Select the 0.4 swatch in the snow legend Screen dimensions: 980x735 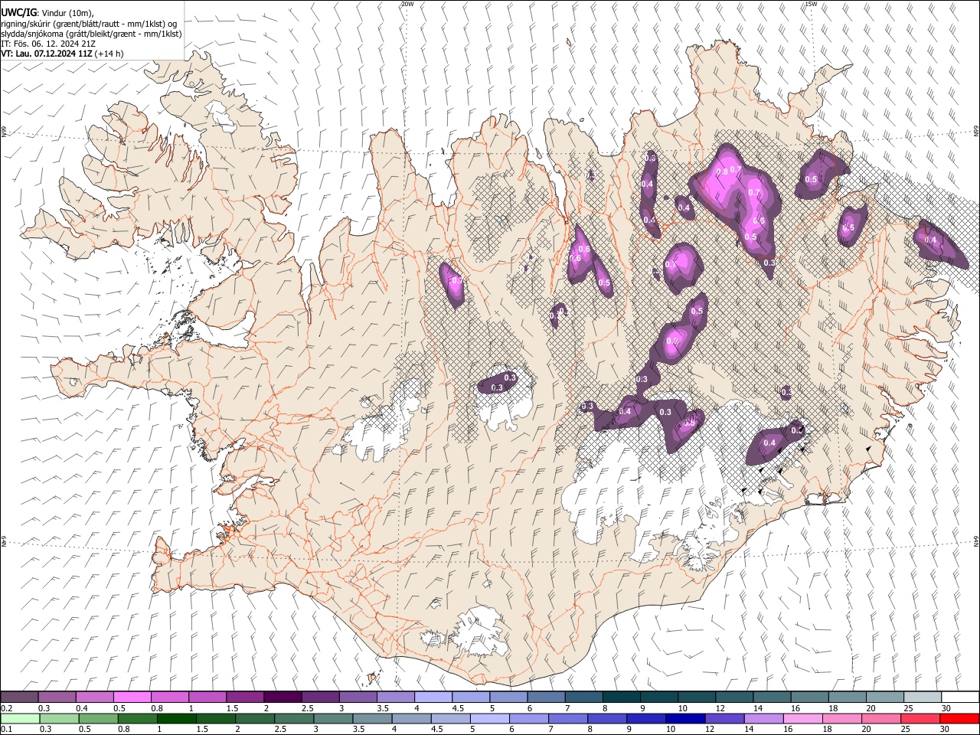click(95, 697)
